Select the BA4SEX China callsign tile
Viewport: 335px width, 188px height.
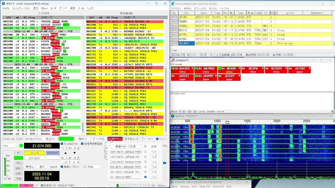point(182,70)
